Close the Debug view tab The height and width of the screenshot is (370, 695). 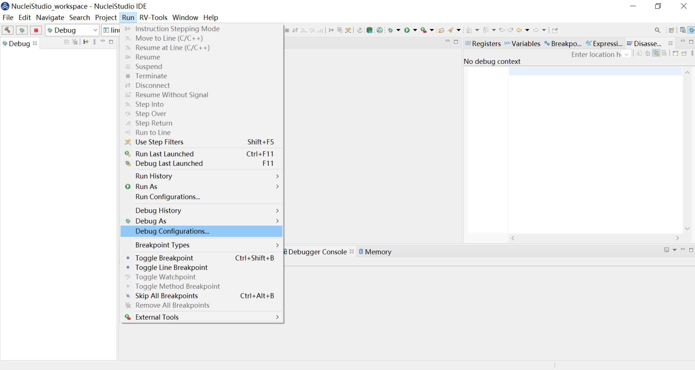pos(35,43)
